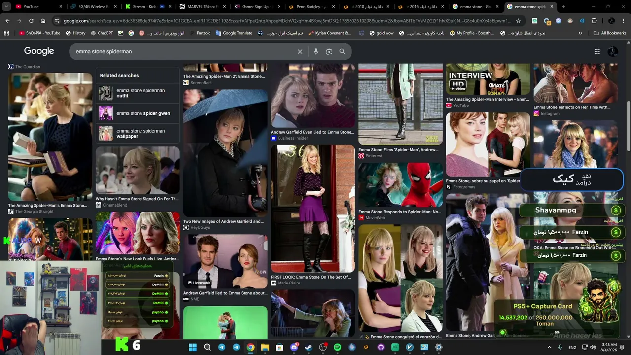
Task: Open 'Two New Images of Andrew Garfield' thumbnail
Action: tap(225, 153)
